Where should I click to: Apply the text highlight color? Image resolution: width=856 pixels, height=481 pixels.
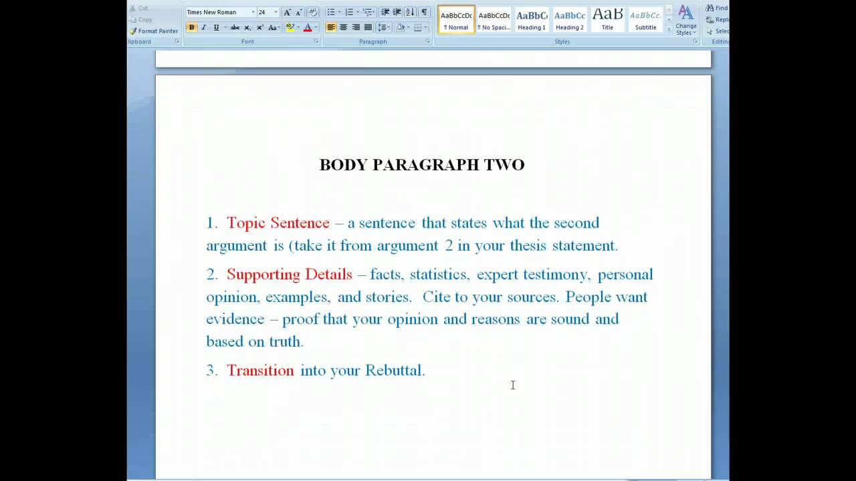click(290, 27)
